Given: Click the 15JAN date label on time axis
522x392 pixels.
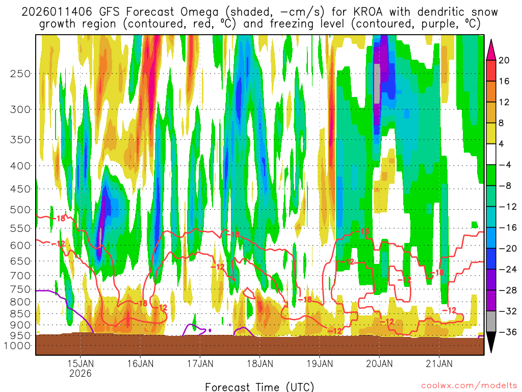Looking at the screenshot, I should point(81,363).
